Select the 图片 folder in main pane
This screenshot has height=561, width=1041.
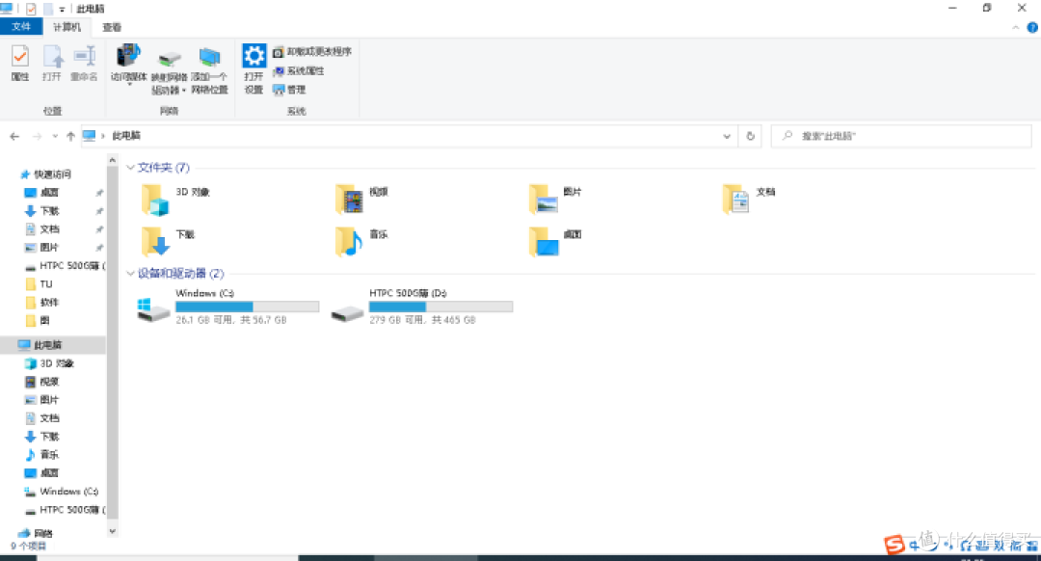(556, 200)
